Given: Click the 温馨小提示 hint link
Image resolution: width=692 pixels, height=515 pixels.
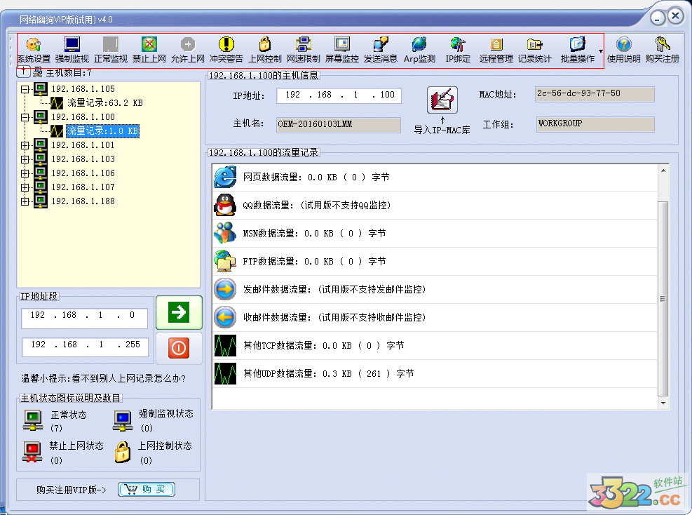Looking at the screenshot, I should click(103, 378).
